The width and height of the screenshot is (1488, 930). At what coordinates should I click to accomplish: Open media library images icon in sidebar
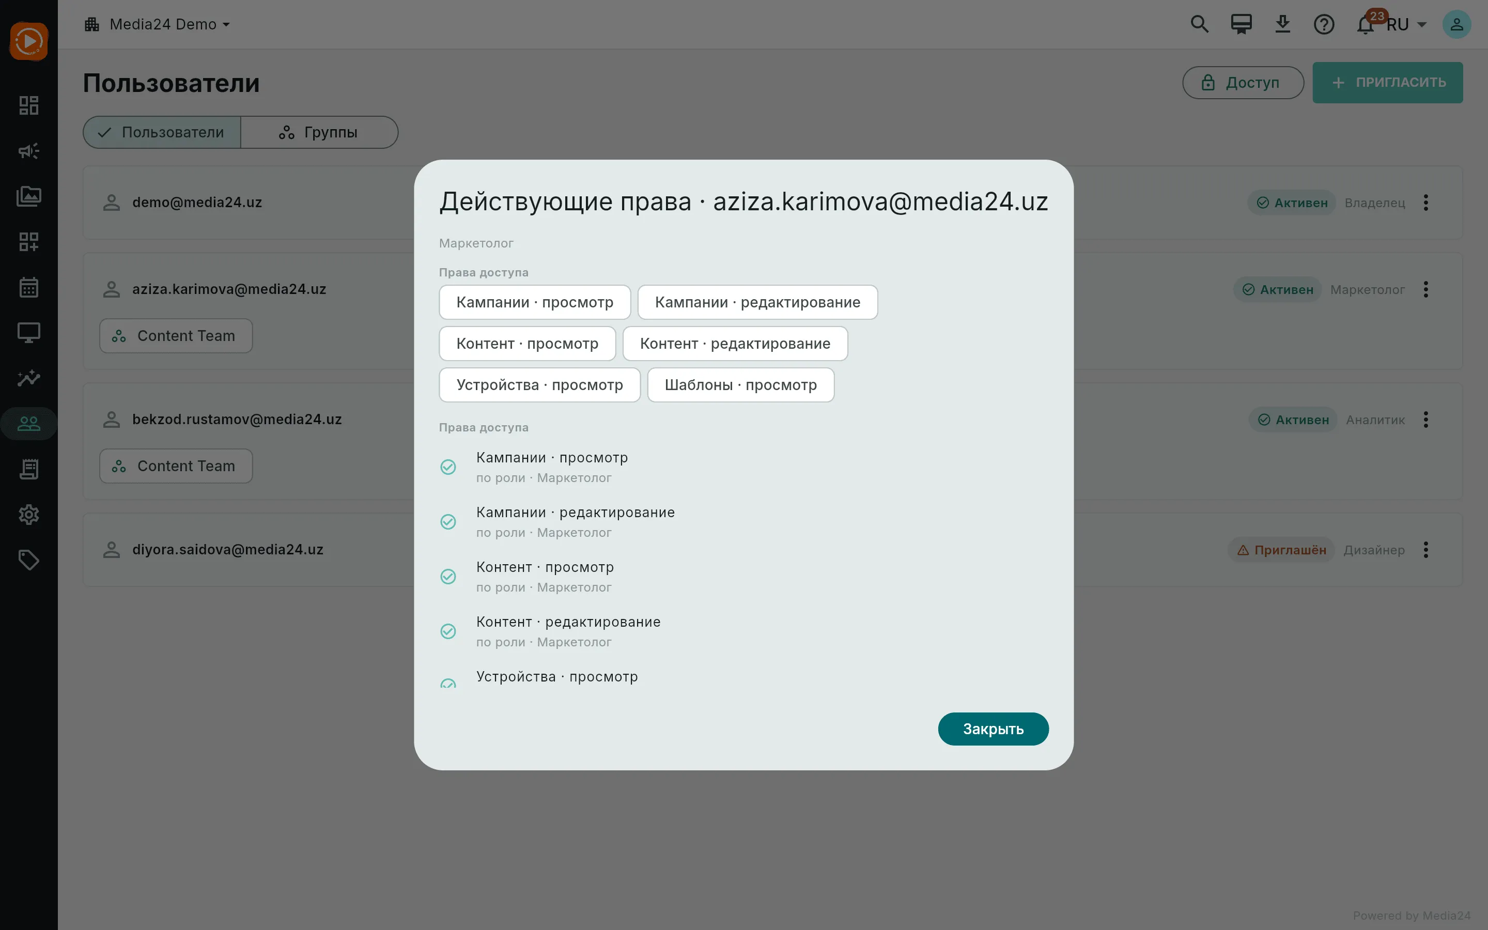[x=29, y=196]
